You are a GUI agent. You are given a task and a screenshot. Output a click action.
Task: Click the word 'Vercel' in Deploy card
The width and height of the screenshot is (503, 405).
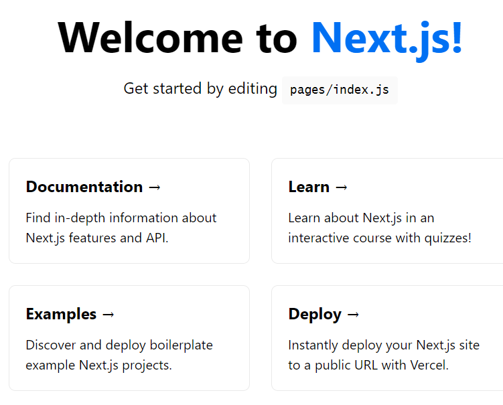coord(426,366)
